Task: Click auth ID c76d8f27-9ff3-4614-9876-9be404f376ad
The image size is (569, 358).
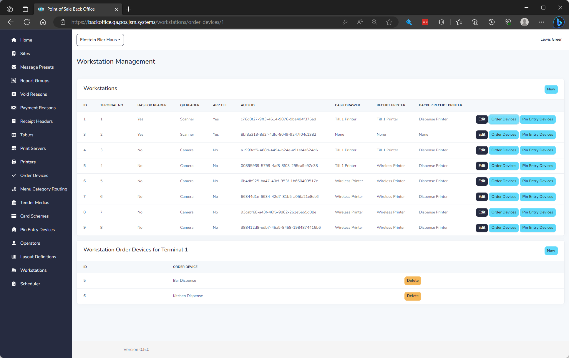Action: tap(278, 119)
